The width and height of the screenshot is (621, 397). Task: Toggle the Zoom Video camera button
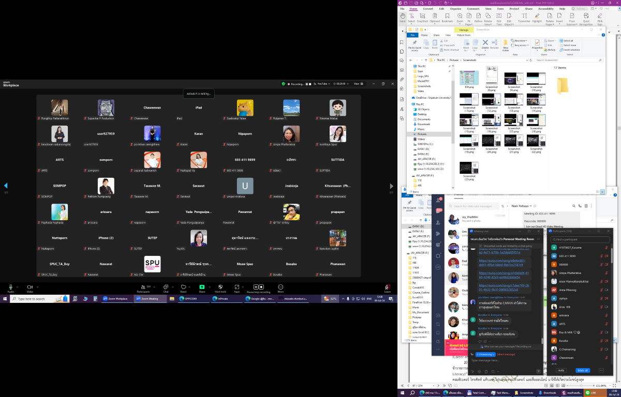point(29,288)
